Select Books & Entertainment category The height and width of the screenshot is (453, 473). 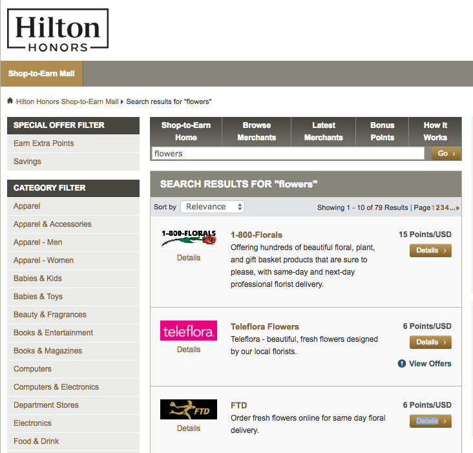73,333
